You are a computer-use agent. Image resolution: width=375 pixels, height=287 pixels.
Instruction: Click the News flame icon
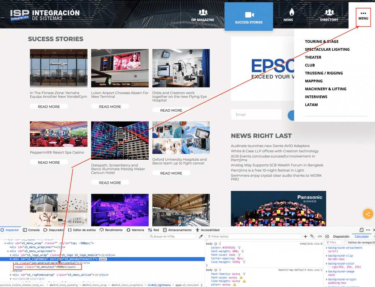[x=291, y=12]
